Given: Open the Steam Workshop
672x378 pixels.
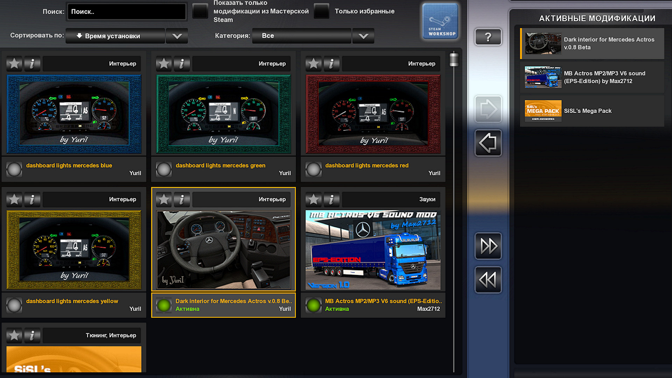Looking at the screenshot, I should [441, 21].
